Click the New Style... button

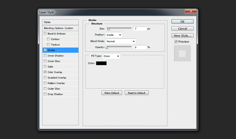pyautogui.click(x=182, y=36)
